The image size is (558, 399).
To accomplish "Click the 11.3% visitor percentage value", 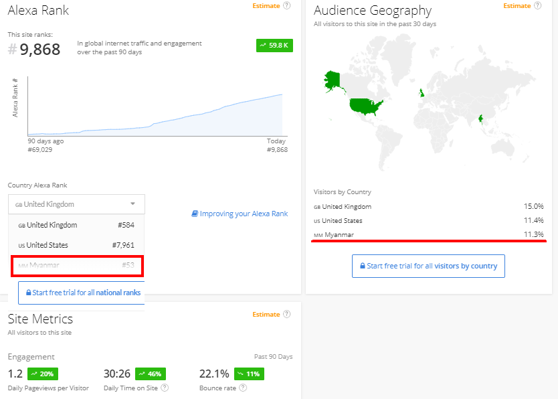I will coord(533,234).
